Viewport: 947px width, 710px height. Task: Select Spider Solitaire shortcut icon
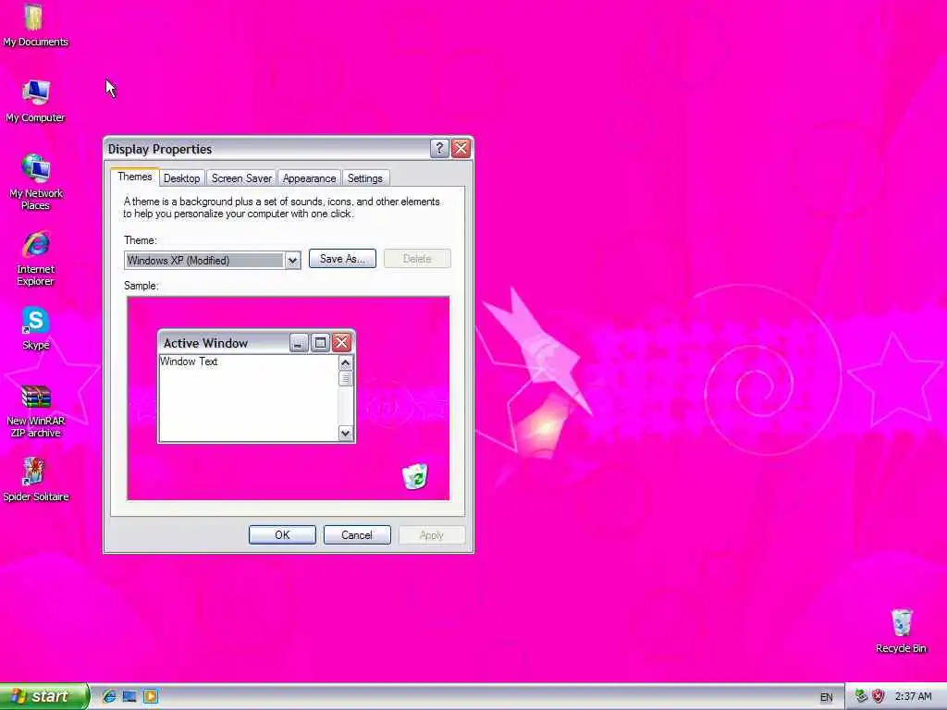click(x=35, y=481)
